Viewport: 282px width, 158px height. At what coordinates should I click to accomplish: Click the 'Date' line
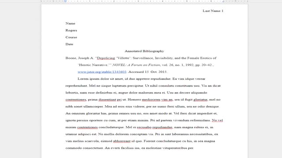69,44
